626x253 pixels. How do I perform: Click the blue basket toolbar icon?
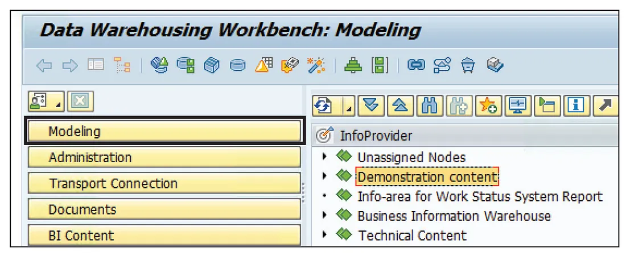pos(467,66)
